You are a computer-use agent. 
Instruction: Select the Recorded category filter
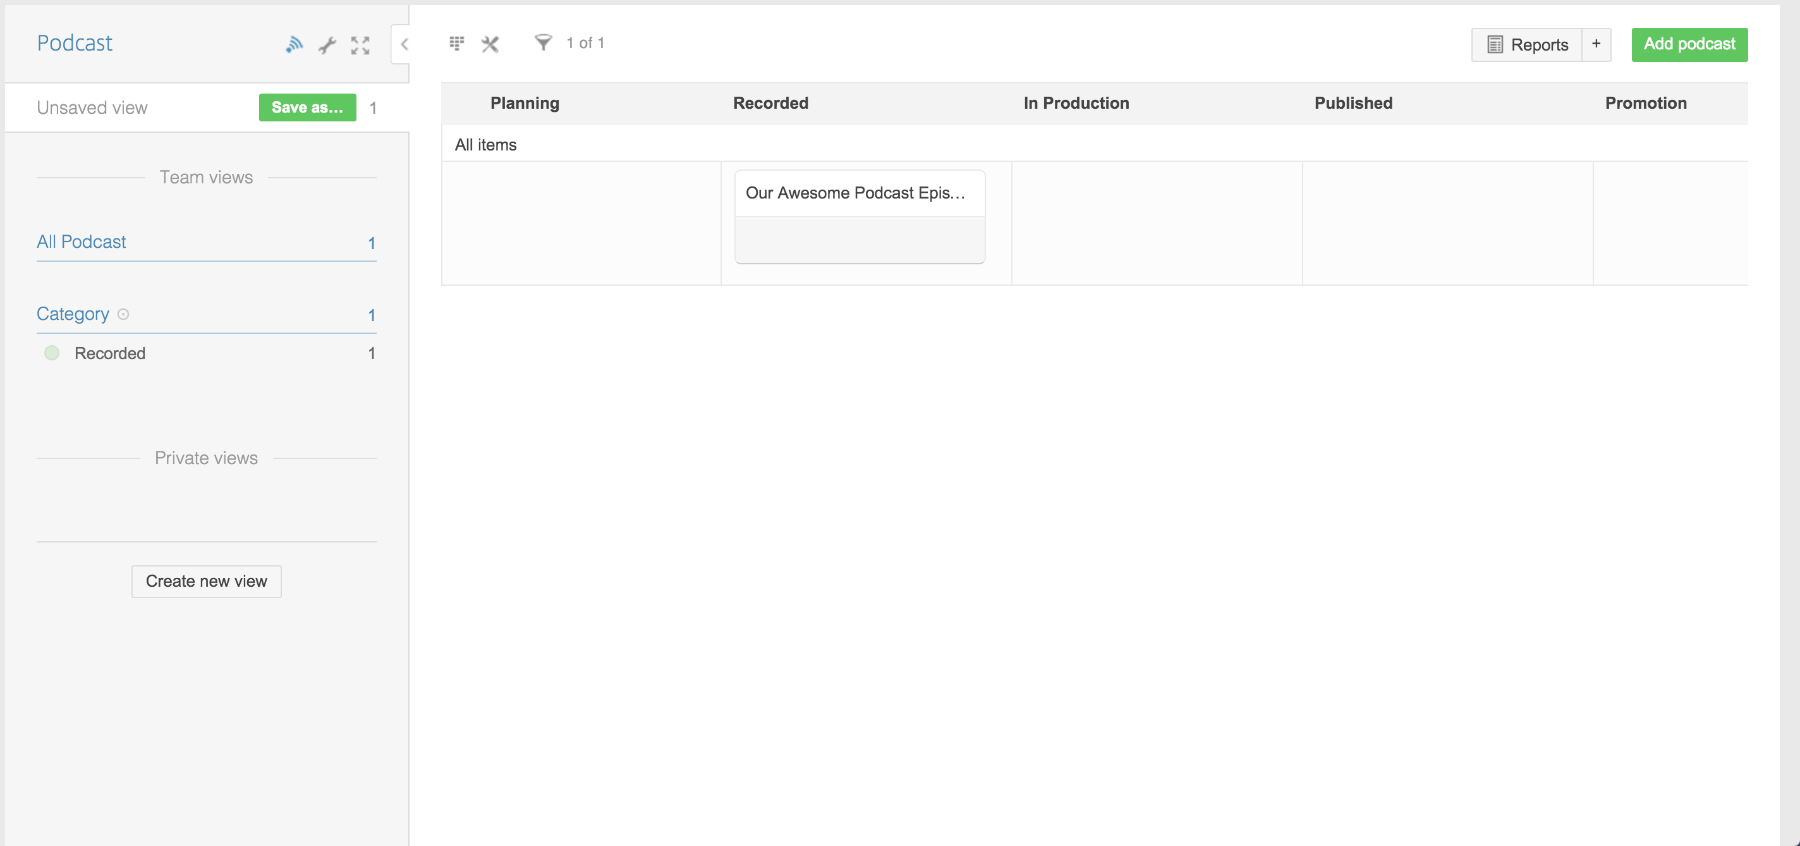pyautogui.click(x=111, y=354)
